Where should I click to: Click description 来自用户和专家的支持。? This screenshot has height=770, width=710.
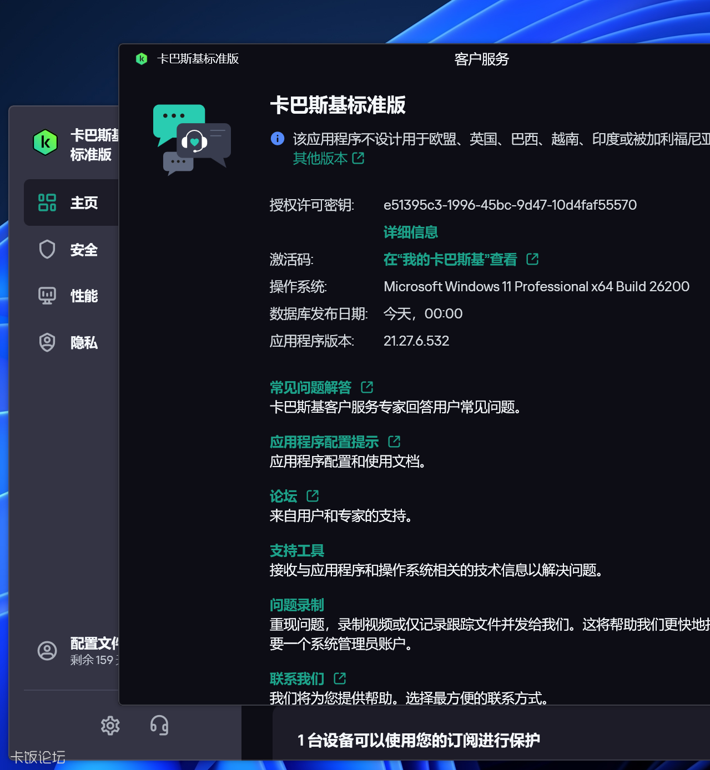pyautogui.click(x=341, y=516)
